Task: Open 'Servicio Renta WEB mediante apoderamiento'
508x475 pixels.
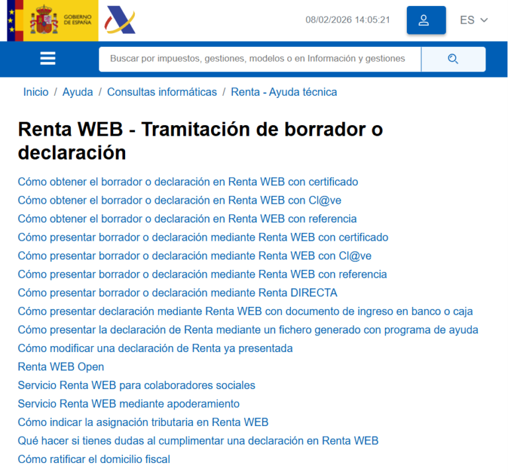Action: (x=128, y=404)
